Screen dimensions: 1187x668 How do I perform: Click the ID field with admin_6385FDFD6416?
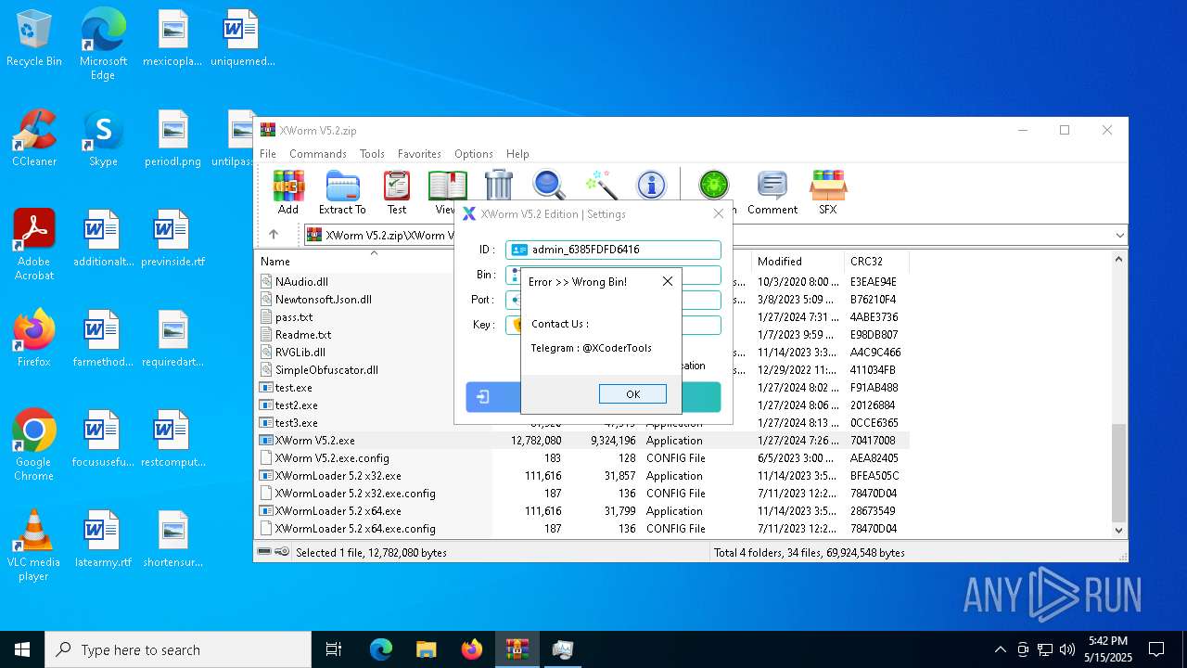[613, 250]
